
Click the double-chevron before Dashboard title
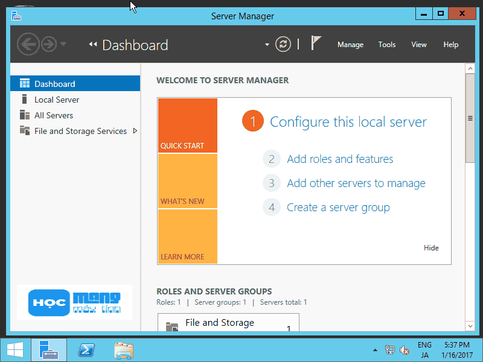(93, 44)
